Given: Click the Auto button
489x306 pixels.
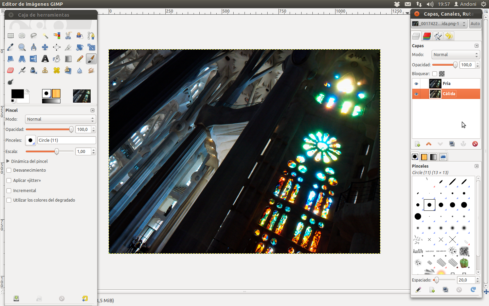Looking at the screenshot, I should click(475, 24).
